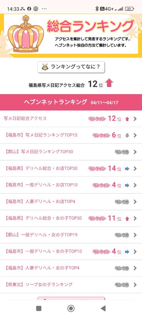The image size is (142, 317).
Task: Tap the Android recent apps square button
Action: tap(39, 308)
